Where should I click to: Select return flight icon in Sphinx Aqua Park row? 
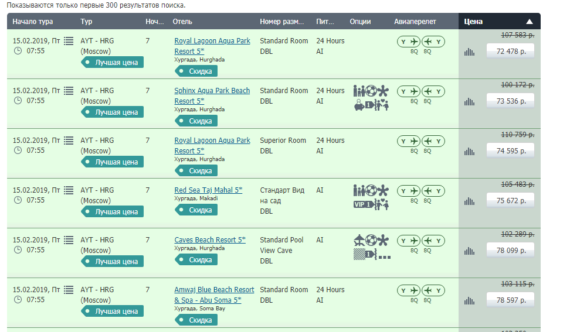433,91
